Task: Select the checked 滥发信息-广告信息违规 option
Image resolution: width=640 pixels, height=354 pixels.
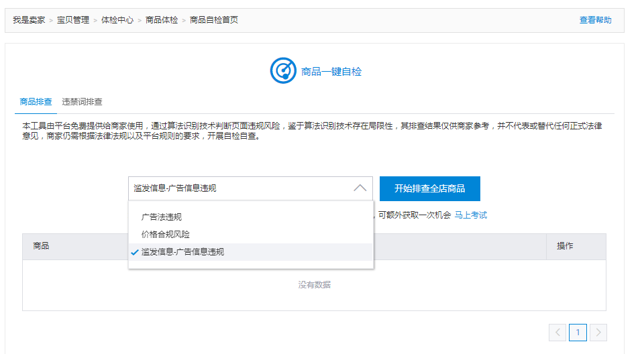Action: pyautogui.click(x=182, y=252)
